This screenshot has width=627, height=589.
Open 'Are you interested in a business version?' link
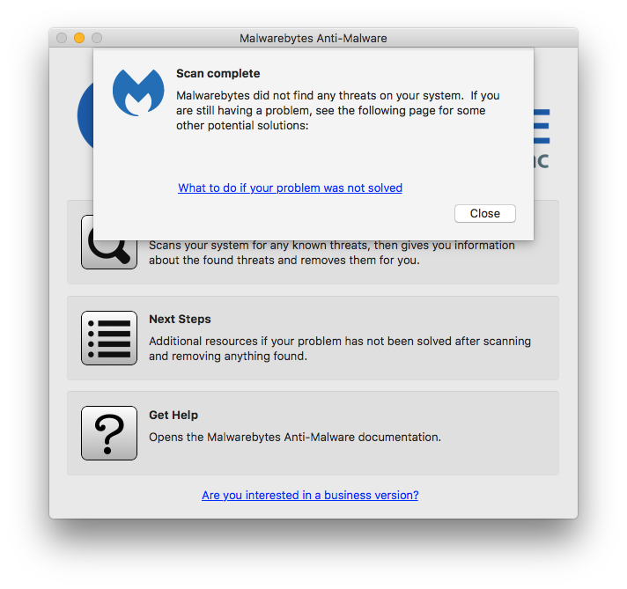[310, 495]
